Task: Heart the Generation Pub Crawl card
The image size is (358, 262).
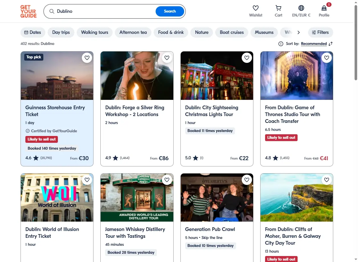Action: point(247,180)
